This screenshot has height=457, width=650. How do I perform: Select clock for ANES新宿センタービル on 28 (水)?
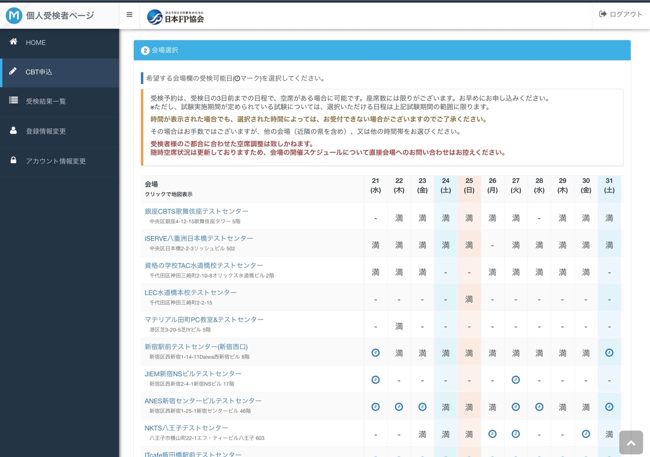539,407
